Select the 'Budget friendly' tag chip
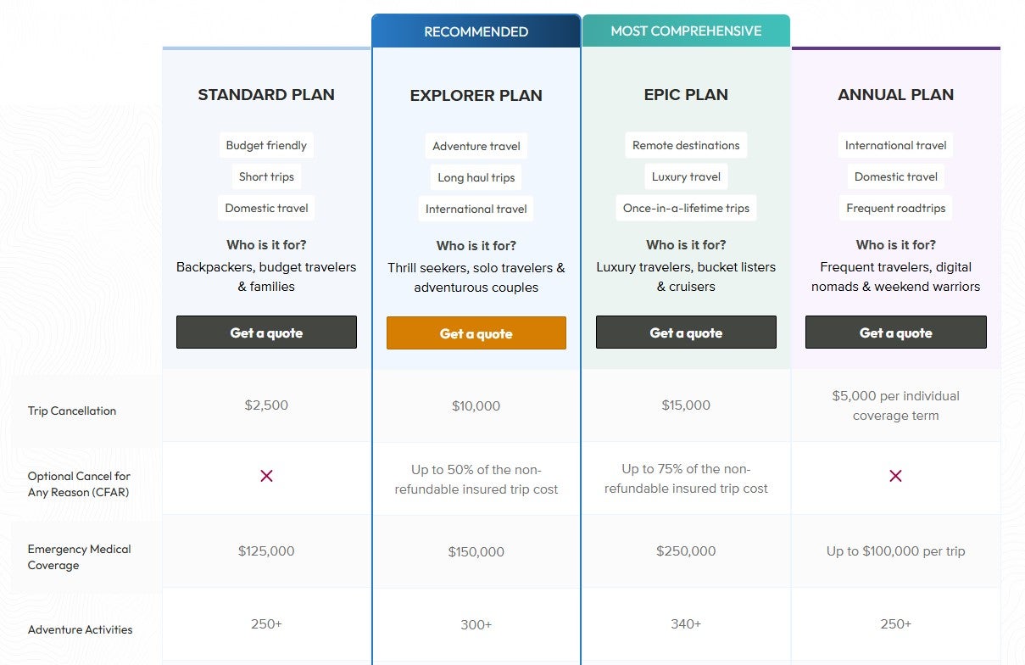The width and height of the screenshot is (1025, 665). 266,145
